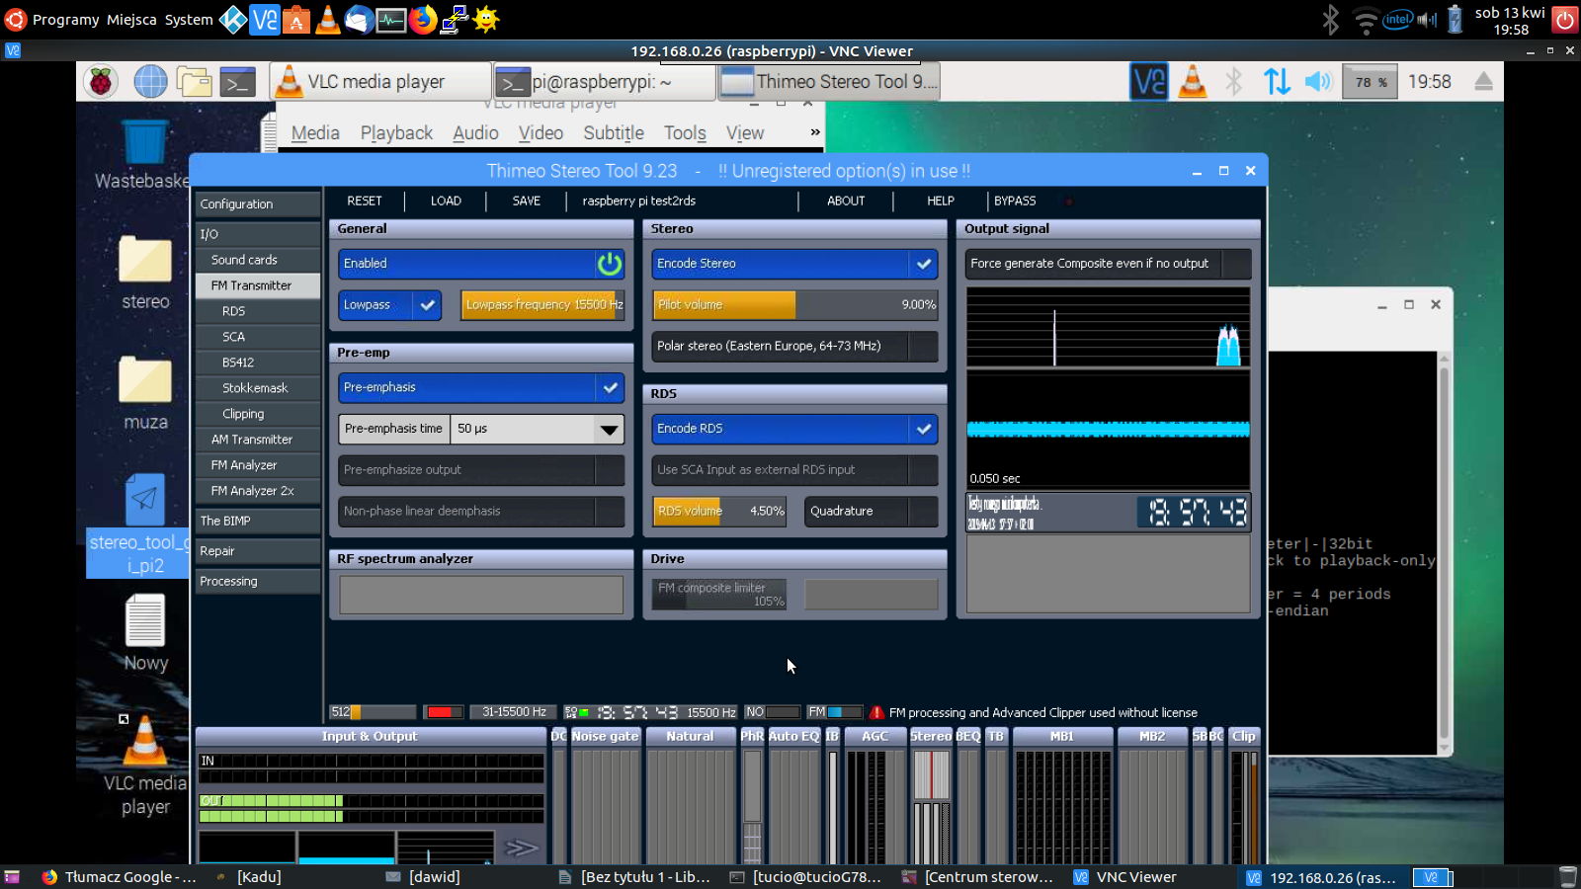Screen dimensions: 1581x889
Task: Toggle the Pre-emphasis checkbox
Action: 611,388
